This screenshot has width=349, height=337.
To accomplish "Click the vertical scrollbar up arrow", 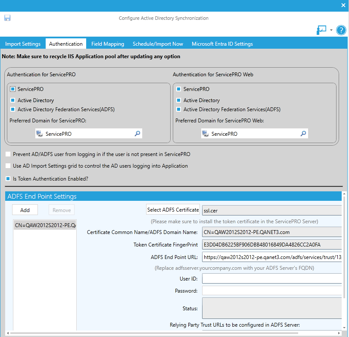I will [x=344, y=194].
